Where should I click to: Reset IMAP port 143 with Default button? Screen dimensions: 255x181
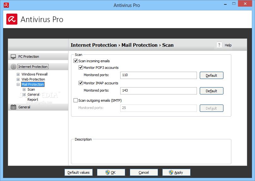point(211,91)
